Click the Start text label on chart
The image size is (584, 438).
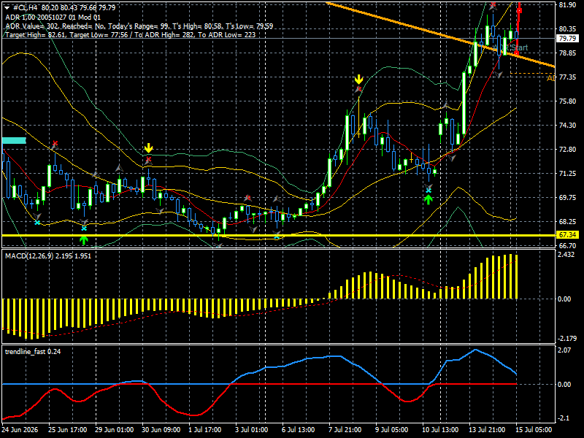[519, 47]
